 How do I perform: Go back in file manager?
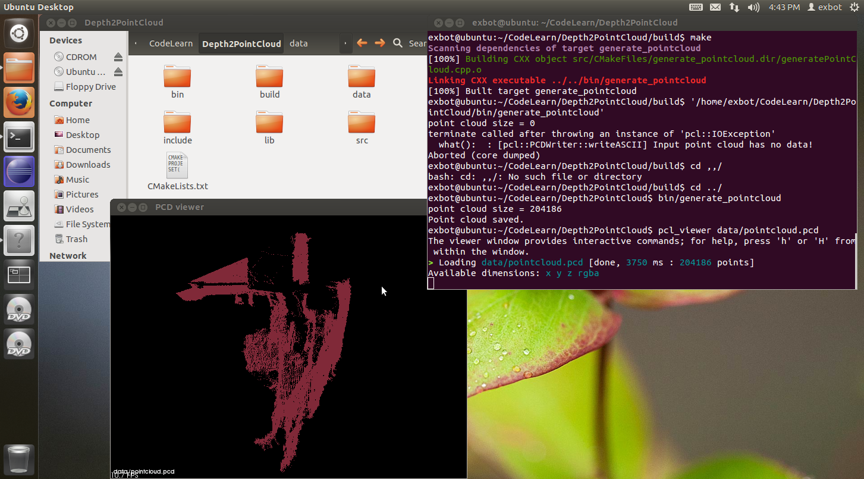tap(362, 43)
